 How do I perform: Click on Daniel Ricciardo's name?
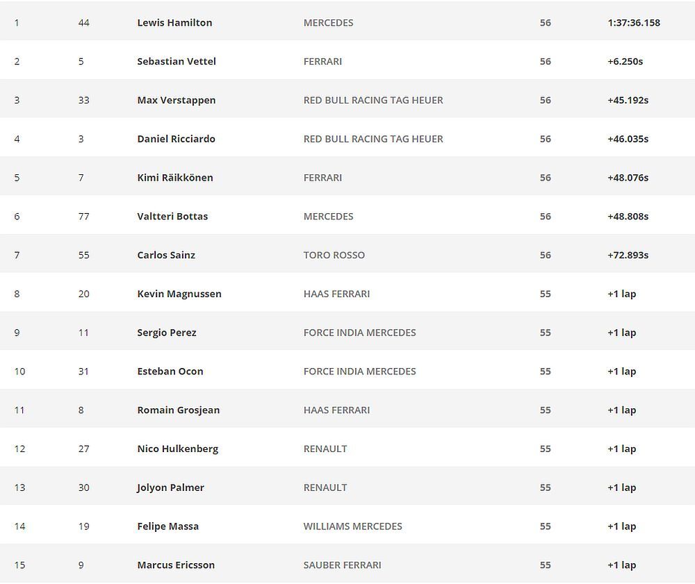point(176,139)
